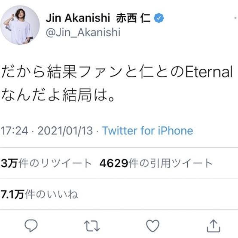Click the kanji name 赤西 仁
238x238 pixels.
tap(134, 18)
